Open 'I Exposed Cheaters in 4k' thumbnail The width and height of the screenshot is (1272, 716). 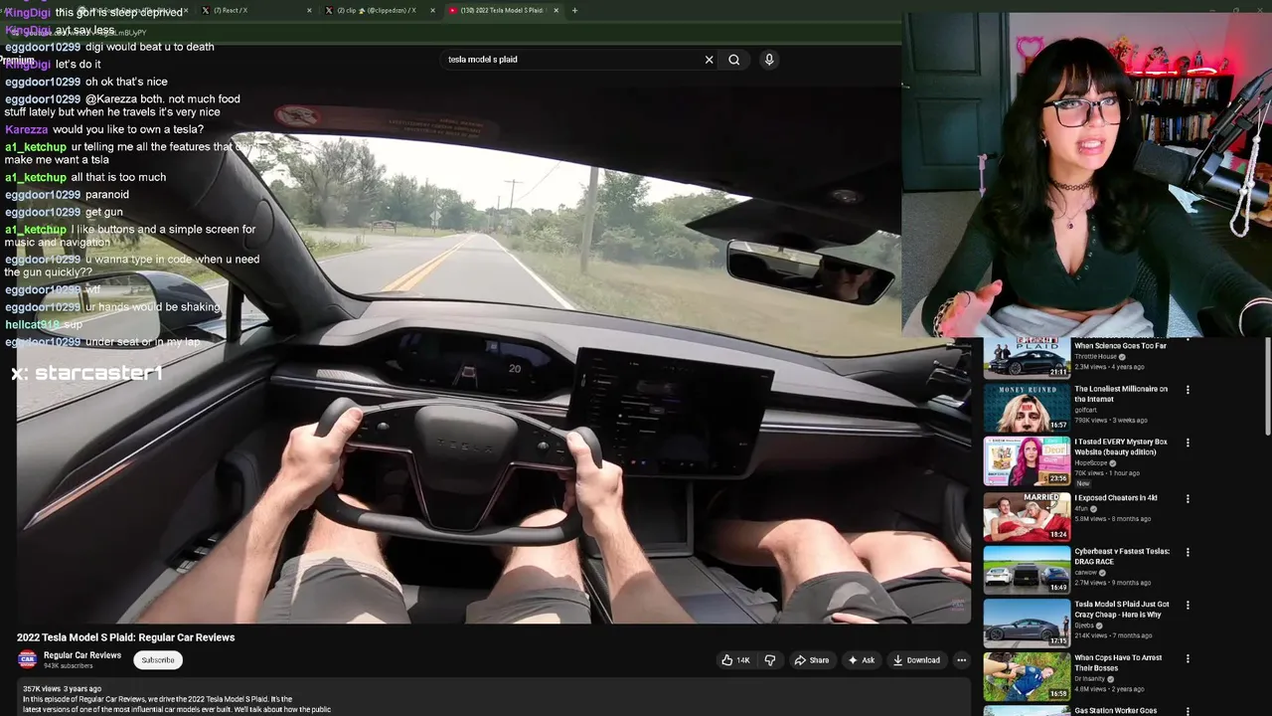[1027, 516]
